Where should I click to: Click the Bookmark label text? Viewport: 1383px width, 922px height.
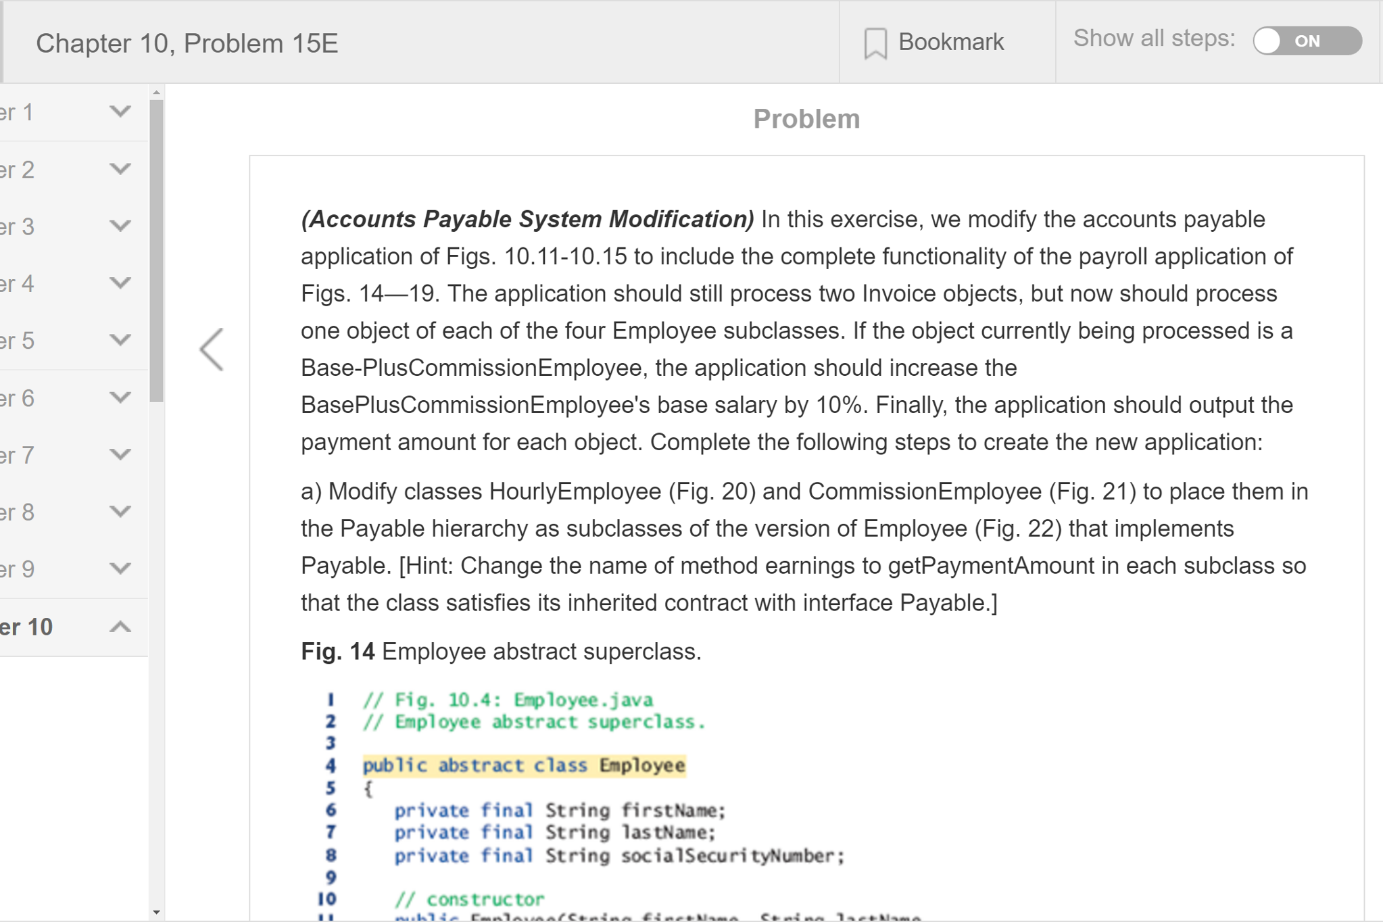click(x=951, y=42)
